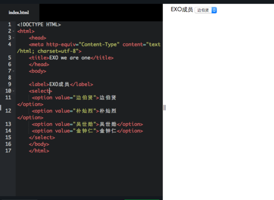This screenshot has width=274, height=200.
Task: Click the </head> closing tag
Action: click(39, 64)
